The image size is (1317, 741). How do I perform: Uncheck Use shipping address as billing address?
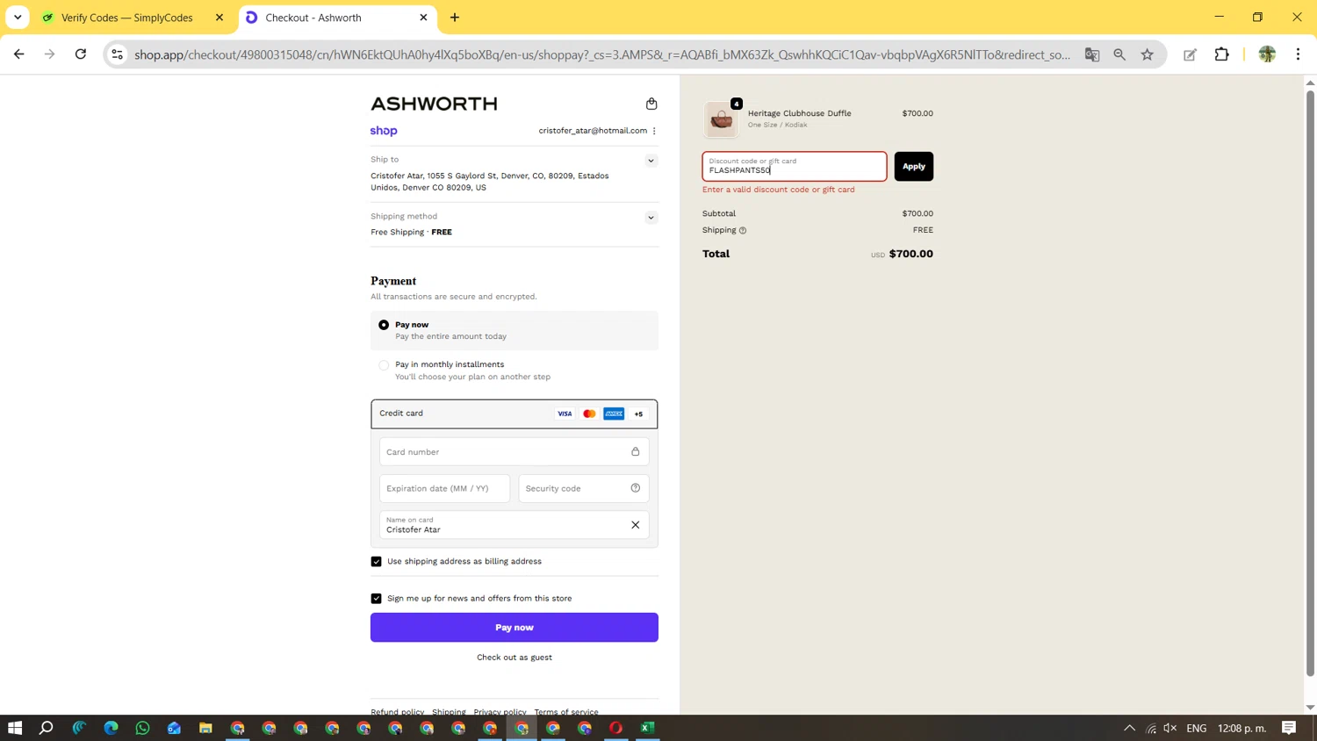[377, 562]
